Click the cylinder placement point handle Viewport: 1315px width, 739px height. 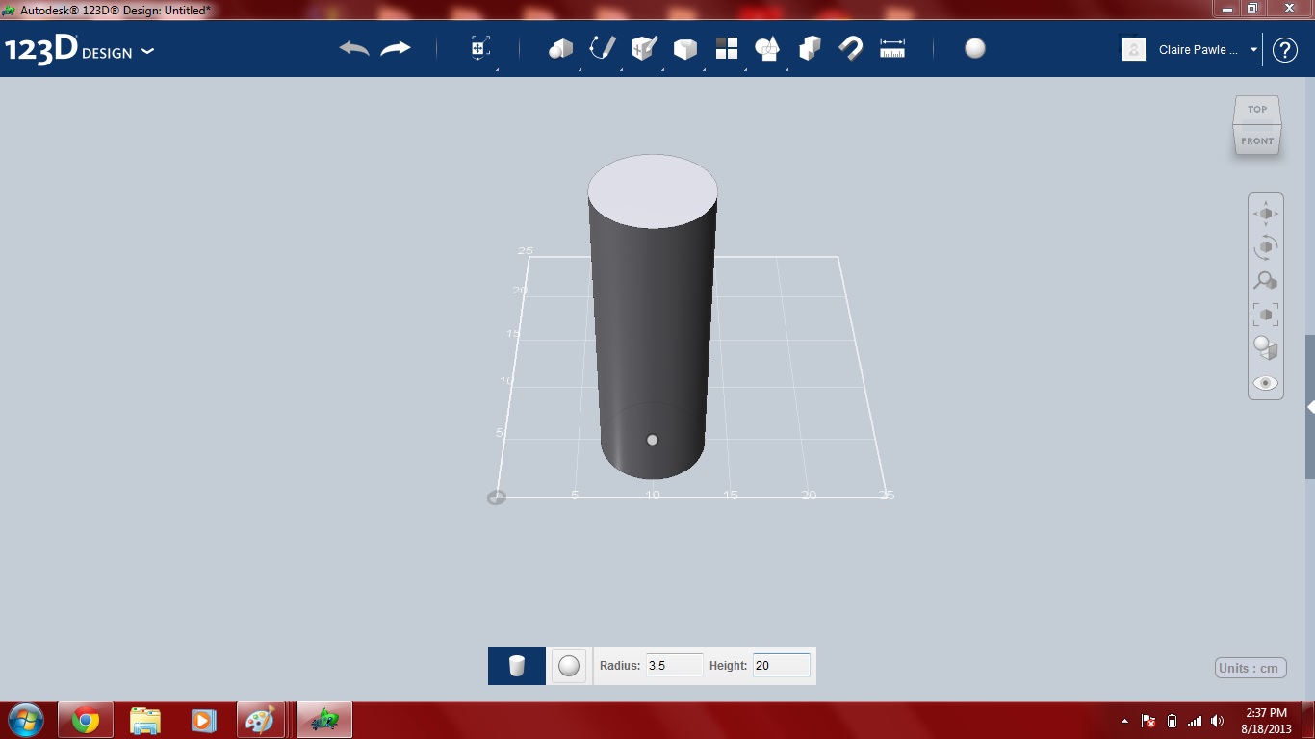(x=653, y=440)
